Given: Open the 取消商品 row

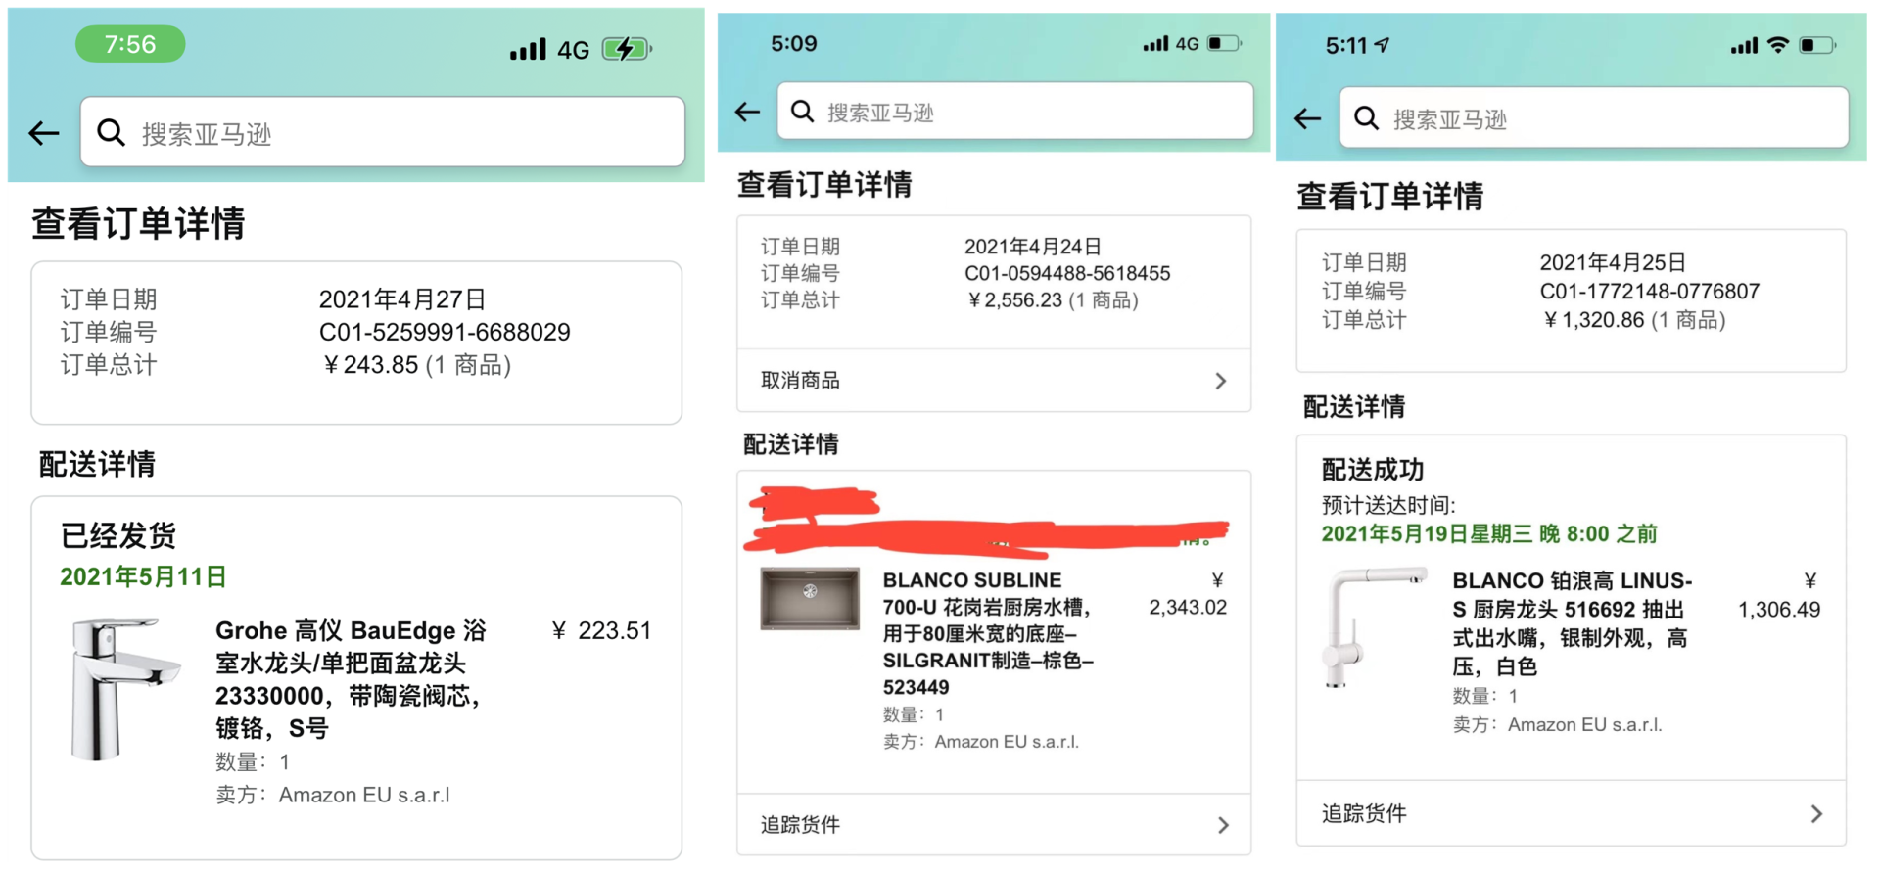Looking at the screenshot, I should point(994,381).
